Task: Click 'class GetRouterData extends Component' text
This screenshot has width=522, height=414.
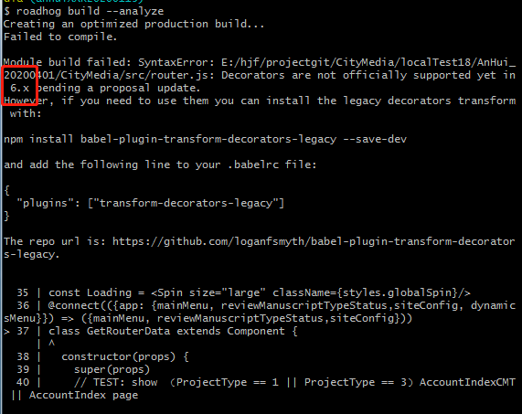Action: 166,331
